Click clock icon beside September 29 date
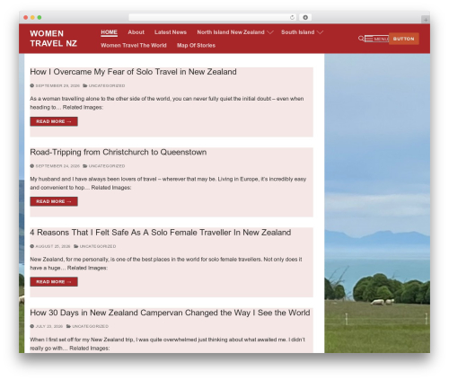The height and width of the screenshot is (380, 449). [x=32, y=85]
